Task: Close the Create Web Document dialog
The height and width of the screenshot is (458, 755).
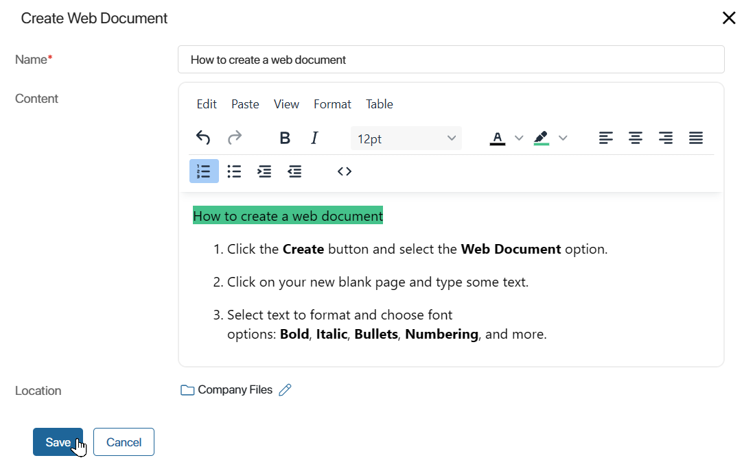Action: pyautogui.click(x=729, y=18)
